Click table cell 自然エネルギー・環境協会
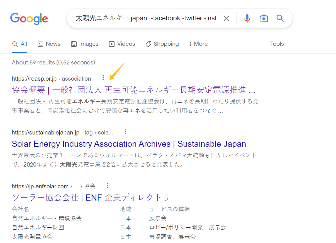The image size is (336, 243). 47,218
